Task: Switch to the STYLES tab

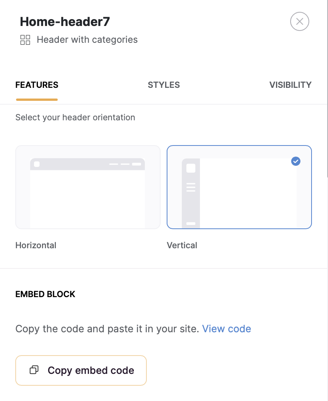Action: 164,85
